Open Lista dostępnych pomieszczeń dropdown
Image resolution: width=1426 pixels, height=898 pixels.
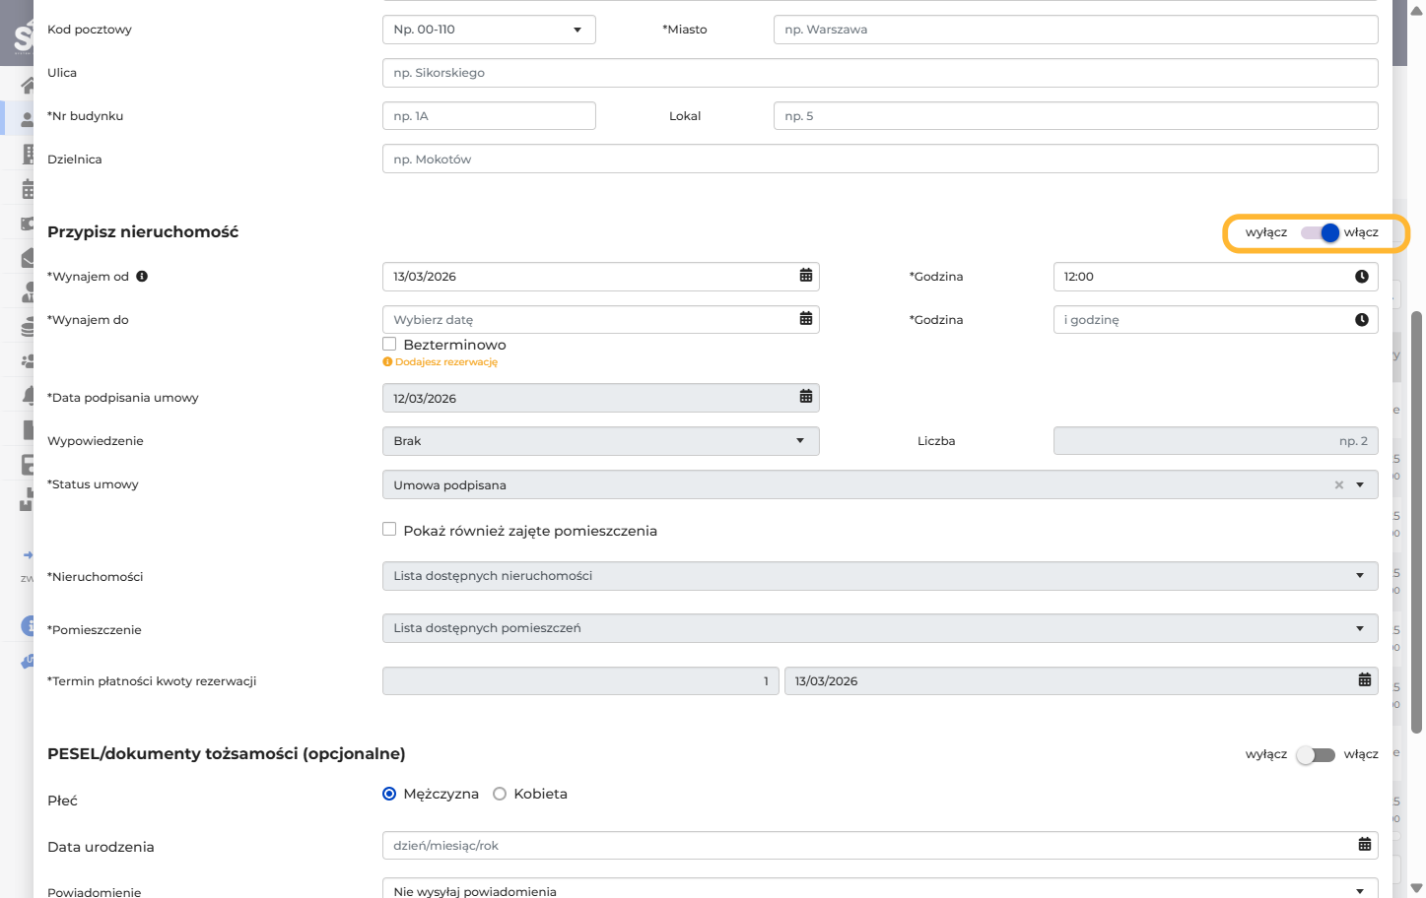[x=880, y=628]
